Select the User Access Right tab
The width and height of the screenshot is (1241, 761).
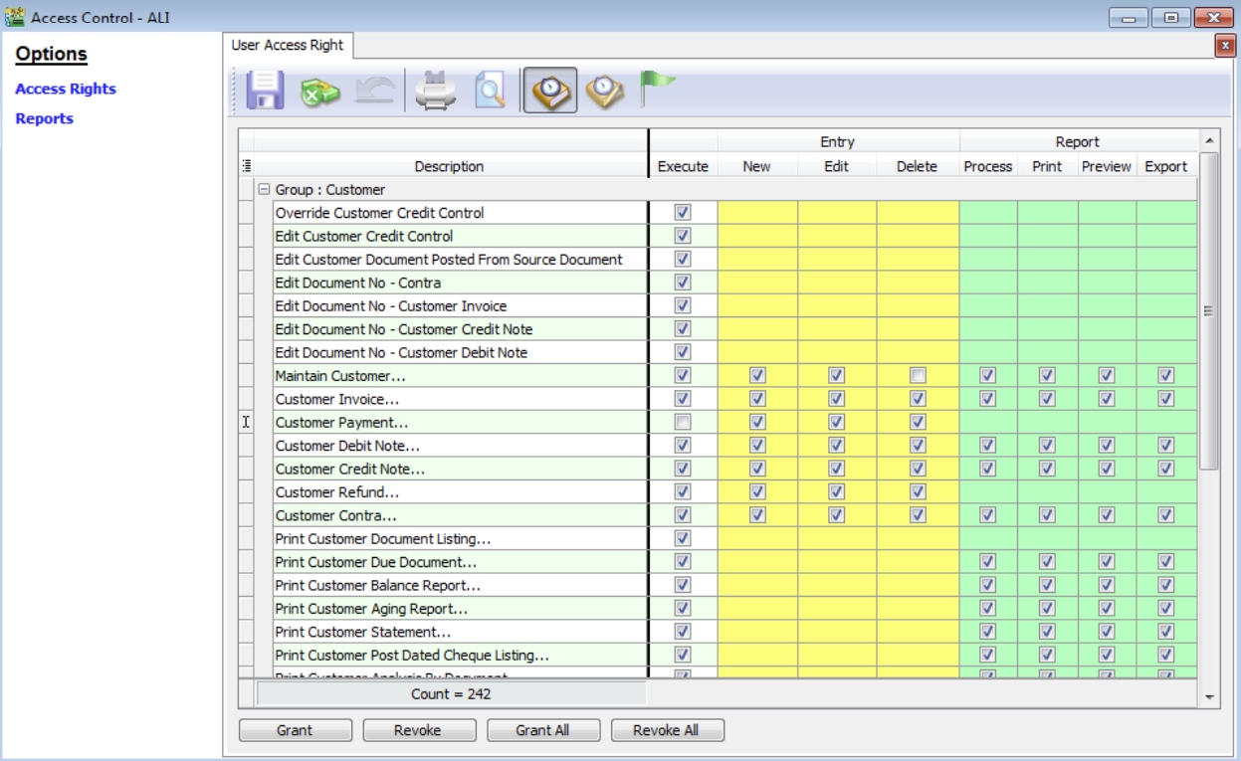pos(287,46)
